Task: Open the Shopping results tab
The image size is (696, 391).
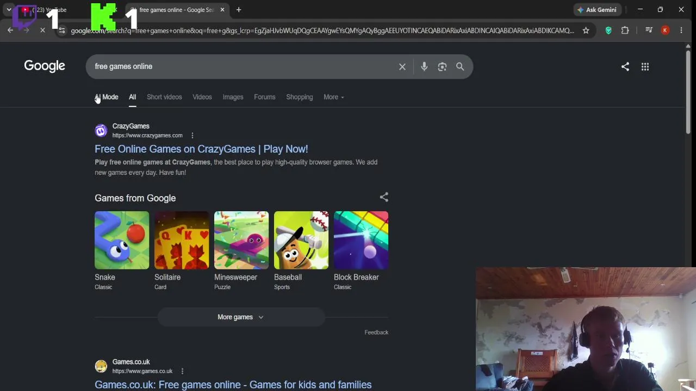Action: [x=300, y=97]
